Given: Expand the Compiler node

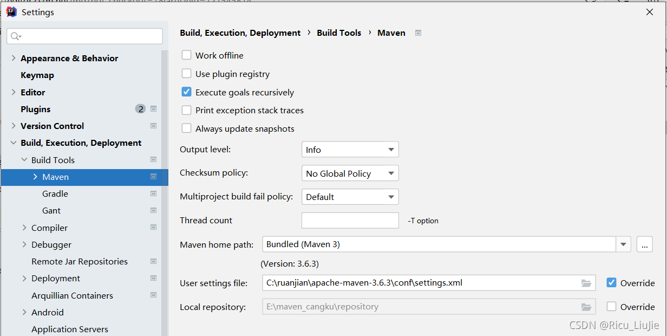Looking at the screenshot, I should (x=24, y=228).
